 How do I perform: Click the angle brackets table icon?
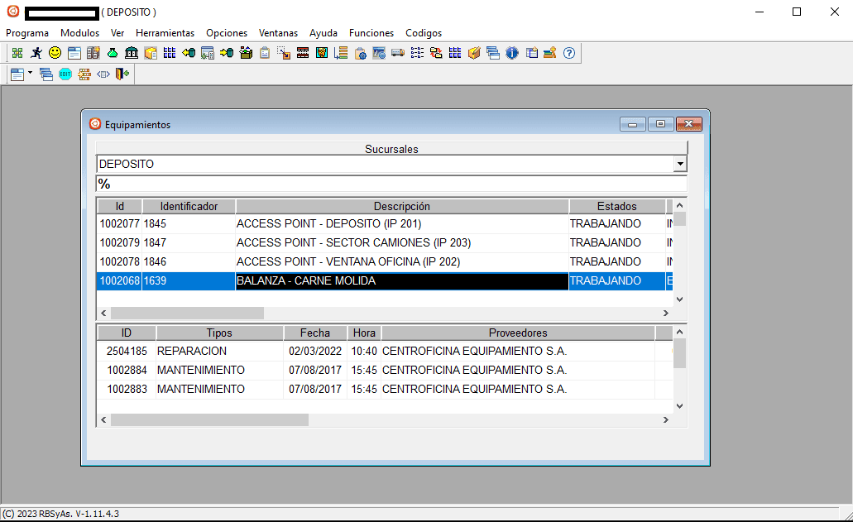(x=103, y=74)
